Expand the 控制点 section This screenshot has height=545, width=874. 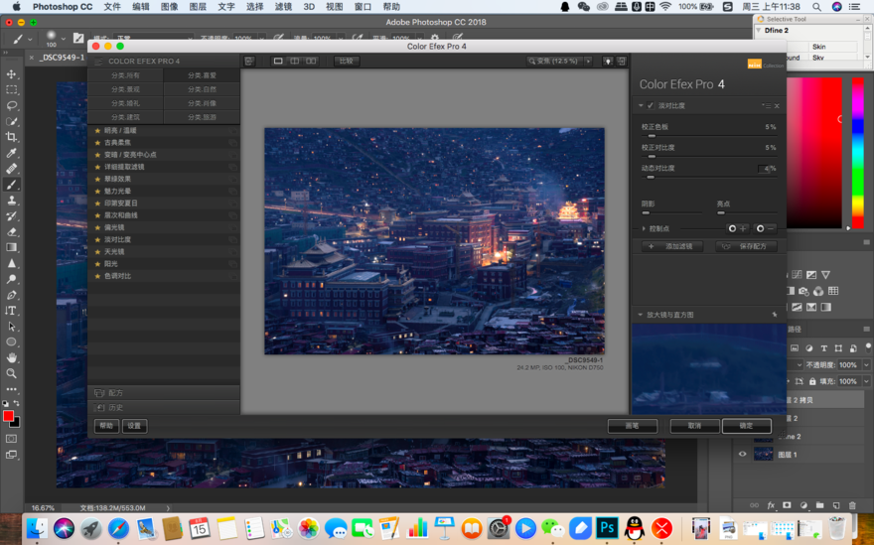(x=644, y=228)
